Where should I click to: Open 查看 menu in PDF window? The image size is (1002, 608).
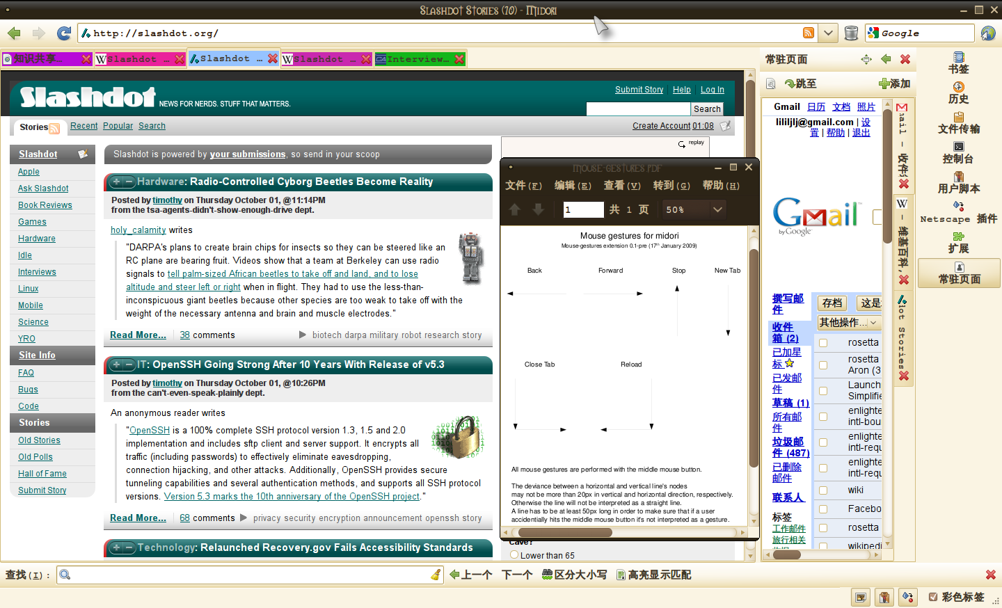(x=622, y=186)
